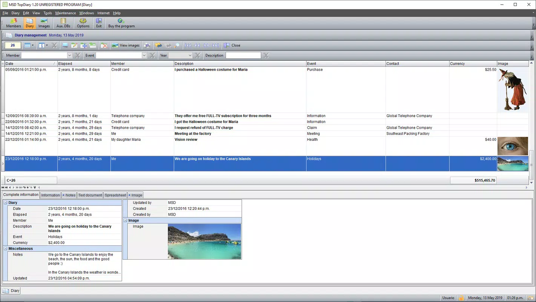Collapse the Diary group in details
The width and height of the screenshot is (536, 302).
point(6,203)
